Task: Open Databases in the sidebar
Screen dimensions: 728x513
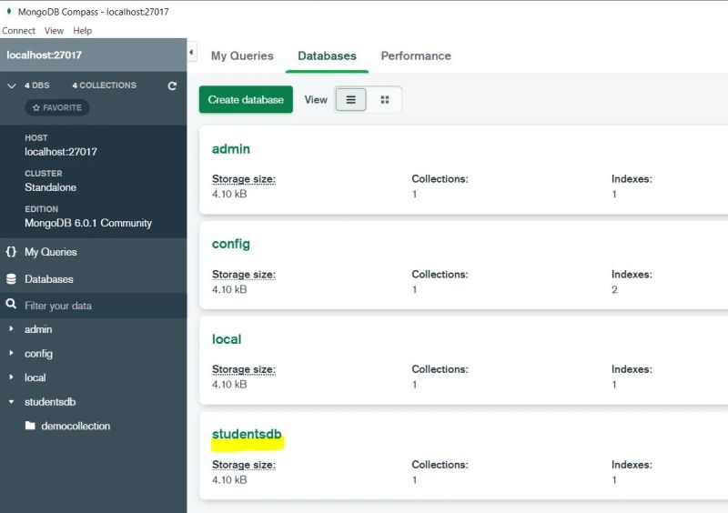Action: (x=49, y=279)
